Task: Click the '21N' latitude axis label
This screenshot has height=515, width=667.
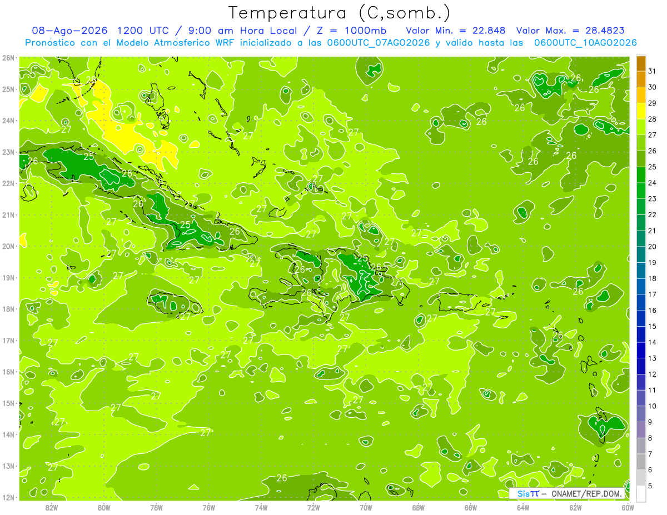Action: pyautogui.click(x=8, y=215)
